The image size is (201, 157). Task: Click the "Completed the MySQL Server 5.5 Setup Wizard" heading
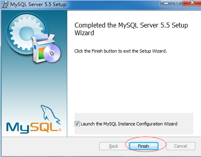click(131, 29)
